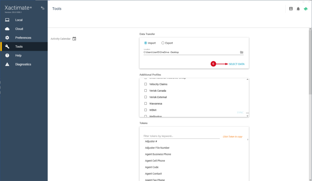Open Diagnostics in the sidebar
Image resolution: width=312 pixels, height=181 pixels.
(x=24, y=64)
